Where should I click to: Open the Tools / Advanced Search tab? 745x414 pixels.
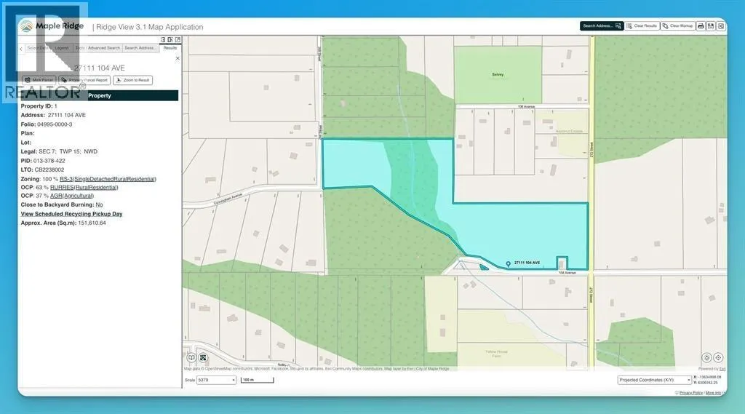tap(97, 48)
